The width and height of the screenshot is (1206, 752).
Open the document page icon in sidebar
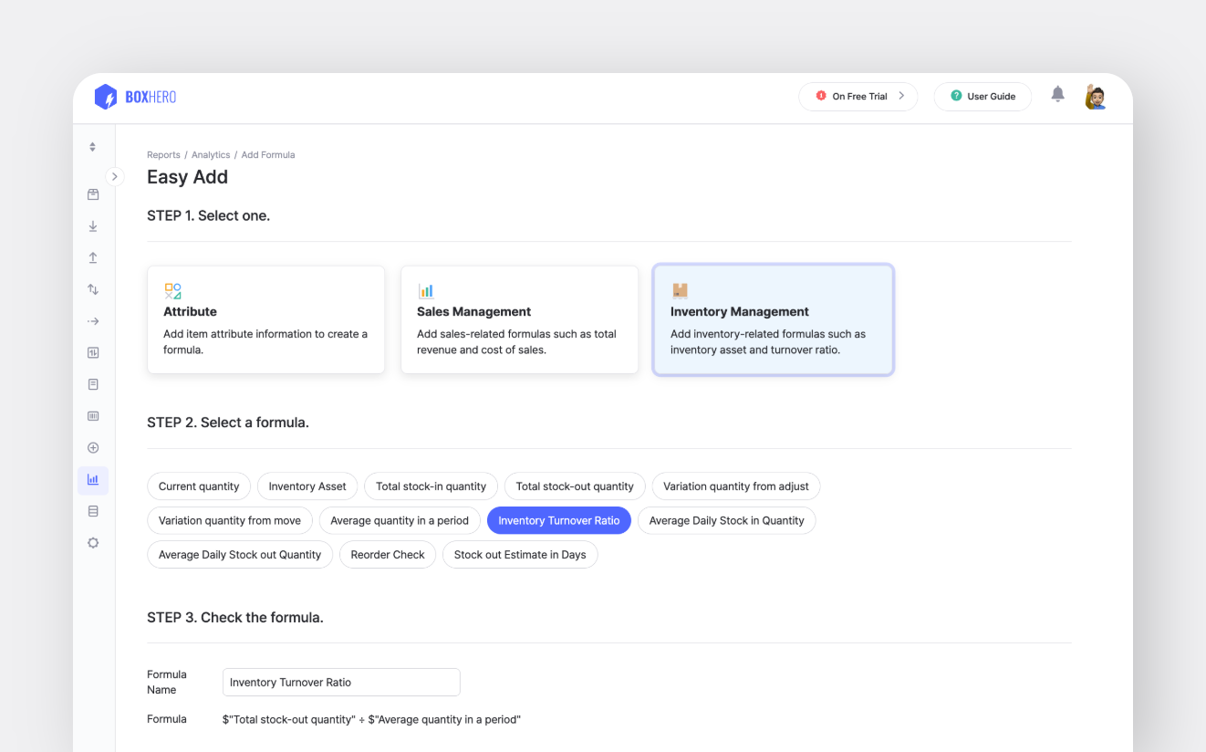(x=93, y=384)
